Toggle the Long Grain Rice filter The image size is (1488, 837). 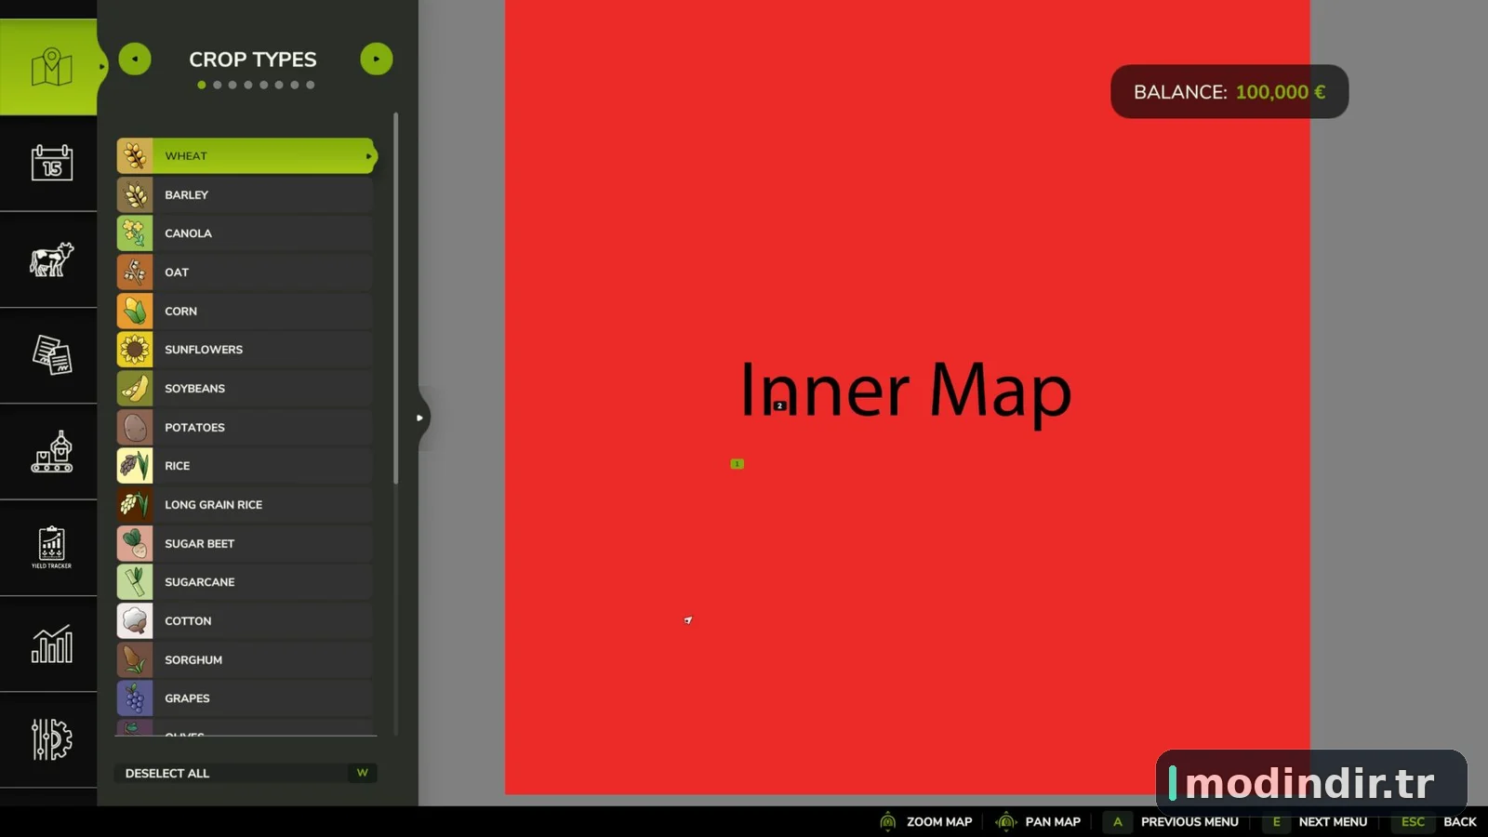coord(246,505)
